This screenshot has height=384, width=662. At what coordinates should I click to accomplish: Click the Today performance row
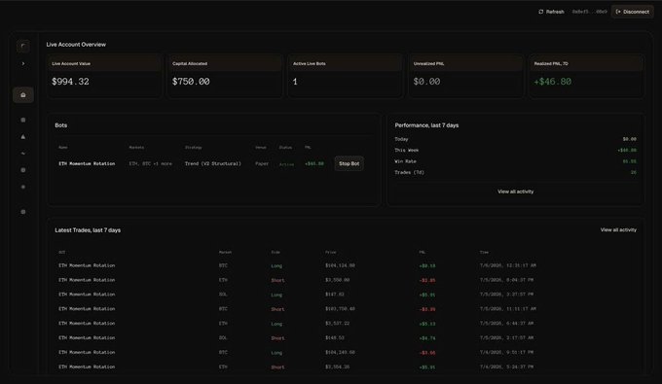[x=515, y=139]
